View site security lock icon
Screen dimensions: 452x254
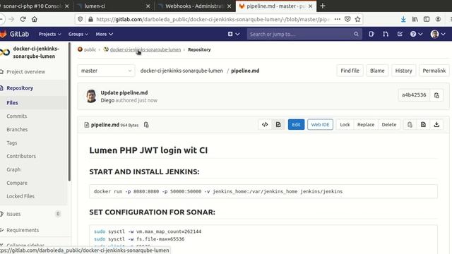pyautogui.click(x=90, y=19)
